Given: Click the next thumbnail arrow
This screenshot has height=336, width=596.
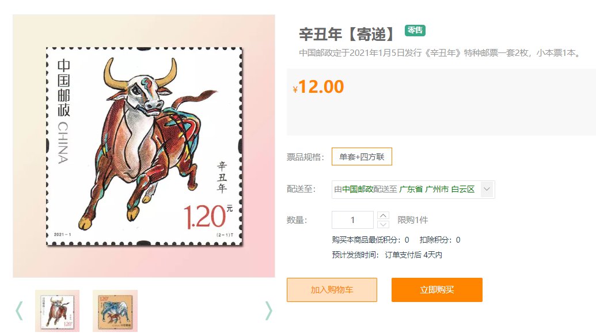Looking at the screenshot, I should click(268, 311).
